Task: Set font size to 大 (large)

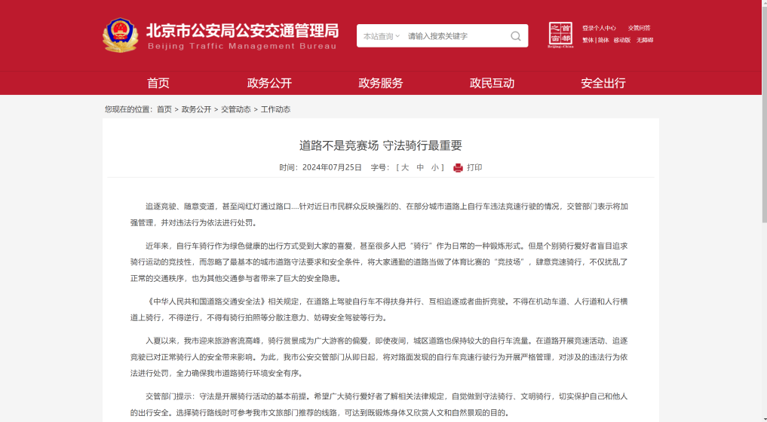Action: click(x=405, y=168)
